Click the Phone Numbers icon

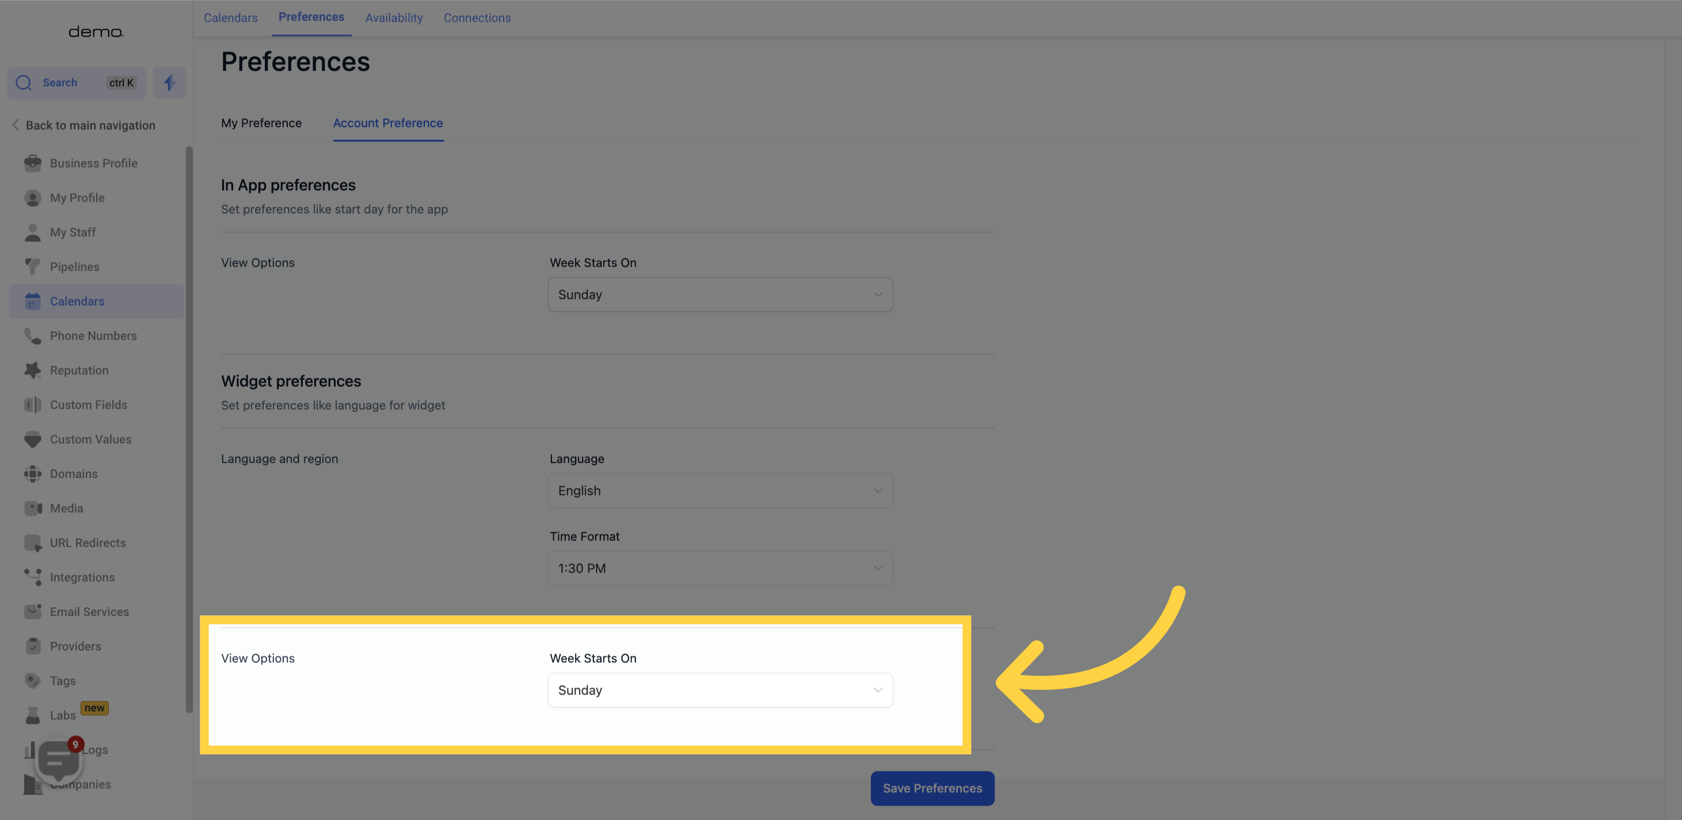pos(31,335)
